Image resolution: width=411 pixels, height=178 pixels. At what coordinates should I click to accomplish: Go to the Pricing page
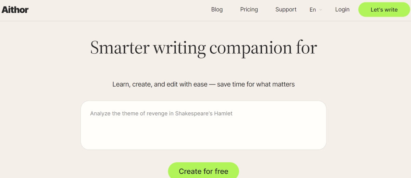pyautogui.click(x=249, y=10)
